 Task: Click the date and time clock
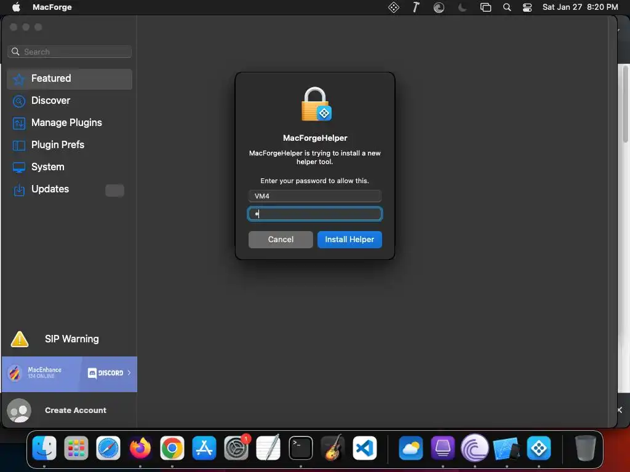pyautogui.click(x=580, y=7)
